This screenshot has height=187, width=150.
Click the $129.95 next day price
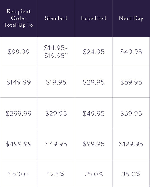(x=131, y=144)
